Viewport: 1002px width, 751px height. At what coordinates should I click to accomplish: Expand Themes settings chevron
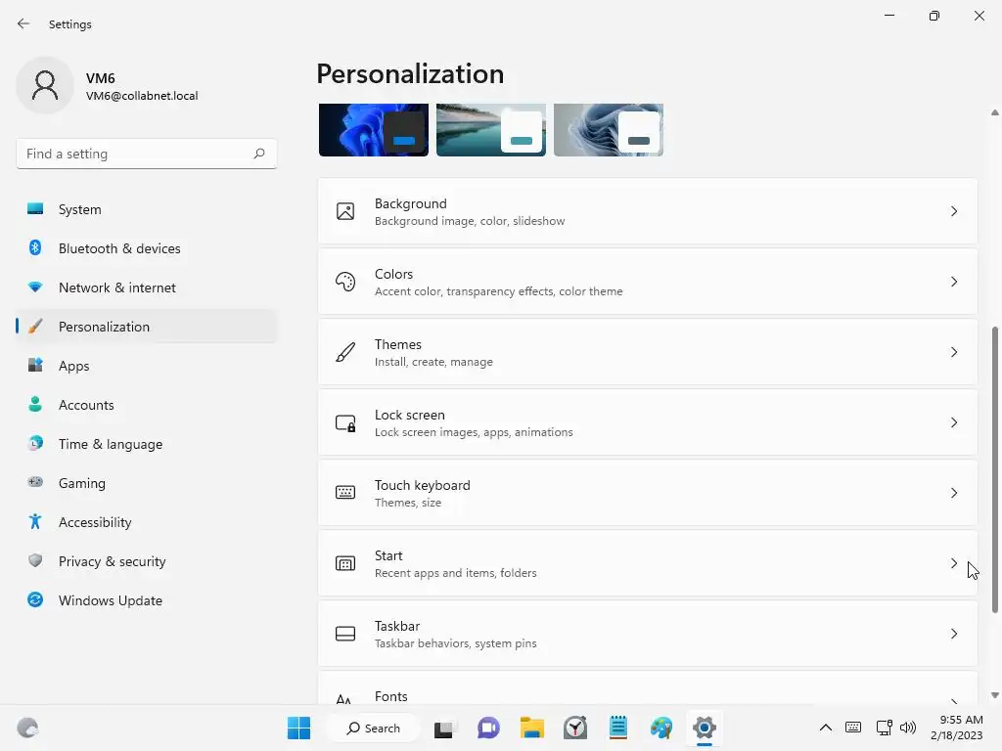[x=953, y=352]
